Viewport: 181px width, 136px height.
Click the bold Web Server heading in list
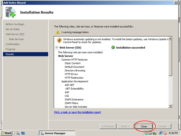(x=66, y=56)
